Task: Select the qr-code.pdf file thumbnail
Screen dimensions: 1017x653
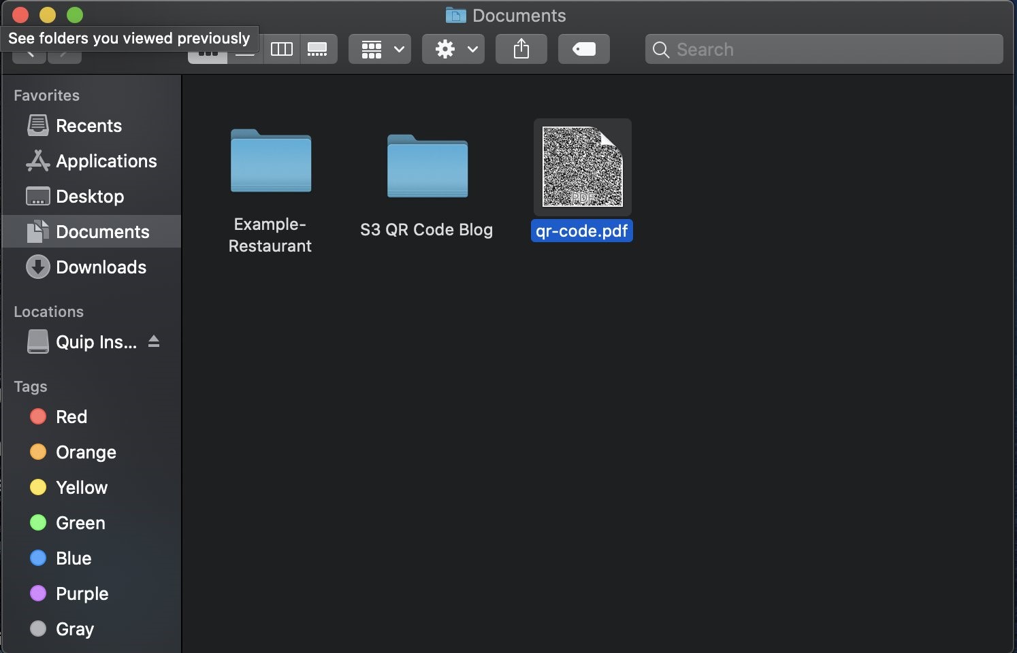Action: [x=583, y=167]
